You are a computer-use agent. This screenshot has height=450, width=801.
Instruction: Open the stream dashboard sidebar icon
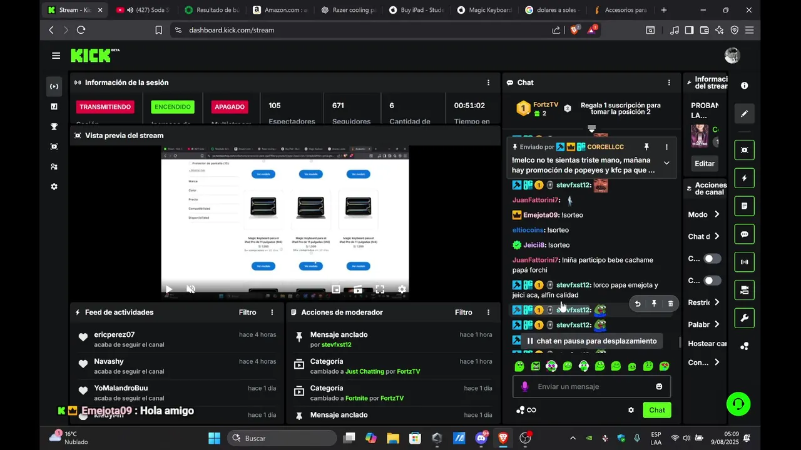(54, 86)
